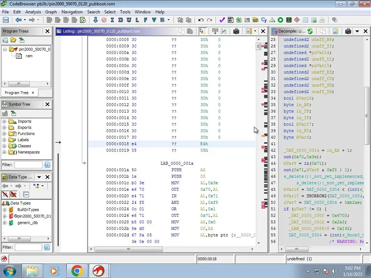Expand the Imports folder in Symbol Tree
Viewport: 371px width, 278px height.
click(x=4, y=121)
